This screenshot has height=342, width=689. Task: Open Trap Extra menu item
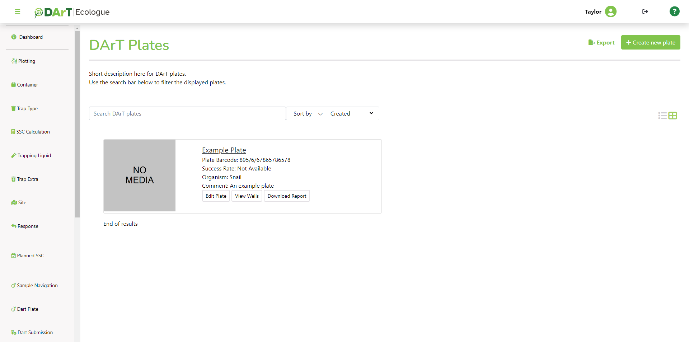click(x=28, y=179)
